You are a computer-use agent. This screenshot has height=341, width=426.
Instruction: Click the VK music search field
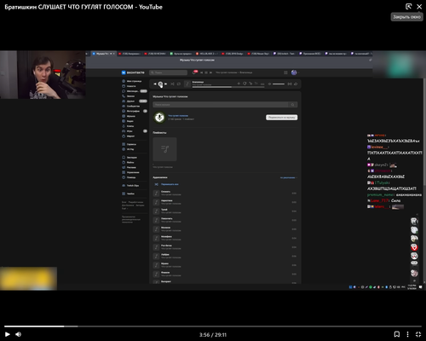225,105
